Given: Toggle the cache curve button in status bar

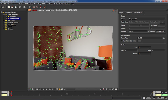Looking at the screenshot, I should [144, 98].
